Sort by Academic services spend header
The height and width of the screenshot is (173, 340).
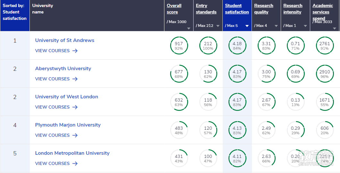[x=323, y=12]
